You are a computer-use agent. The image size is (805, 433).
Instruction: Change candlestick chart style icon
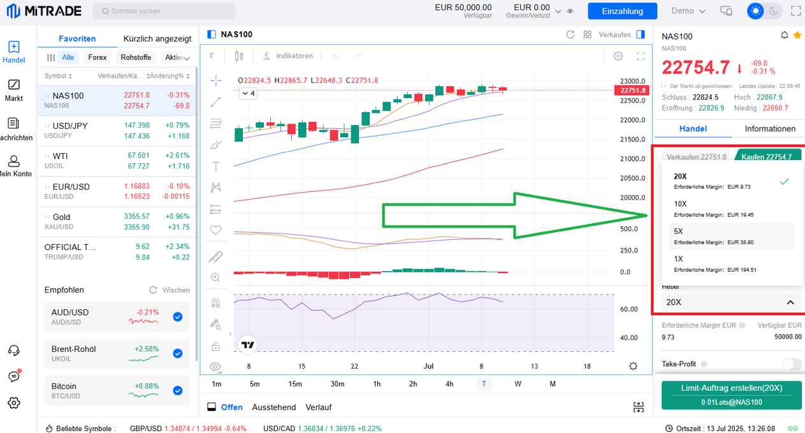point(239,56)
